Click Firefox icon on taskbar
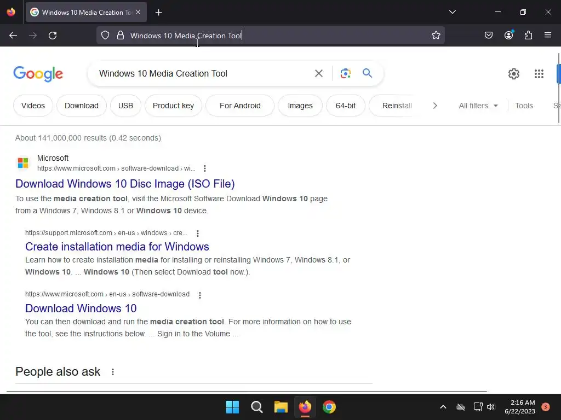Image resolution: width=561 pixels, height=420 pixels. pyautogui.click(x=305, y=407)
